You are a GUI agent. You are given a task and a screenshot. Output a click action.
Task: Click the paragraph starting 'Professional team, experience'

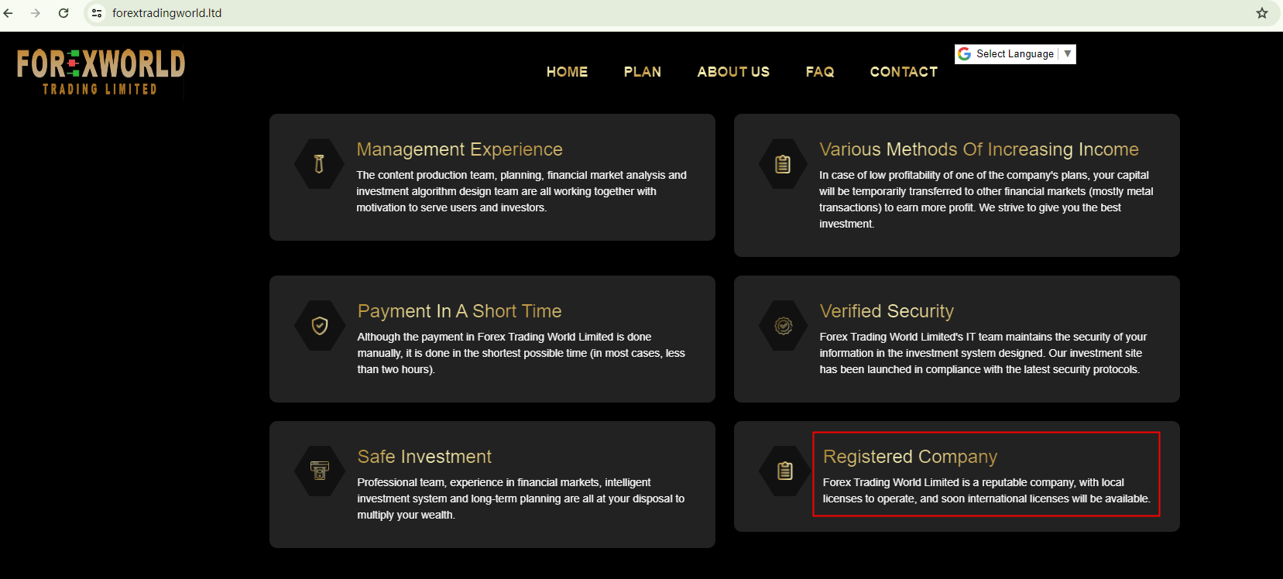(x=521, y=498)
